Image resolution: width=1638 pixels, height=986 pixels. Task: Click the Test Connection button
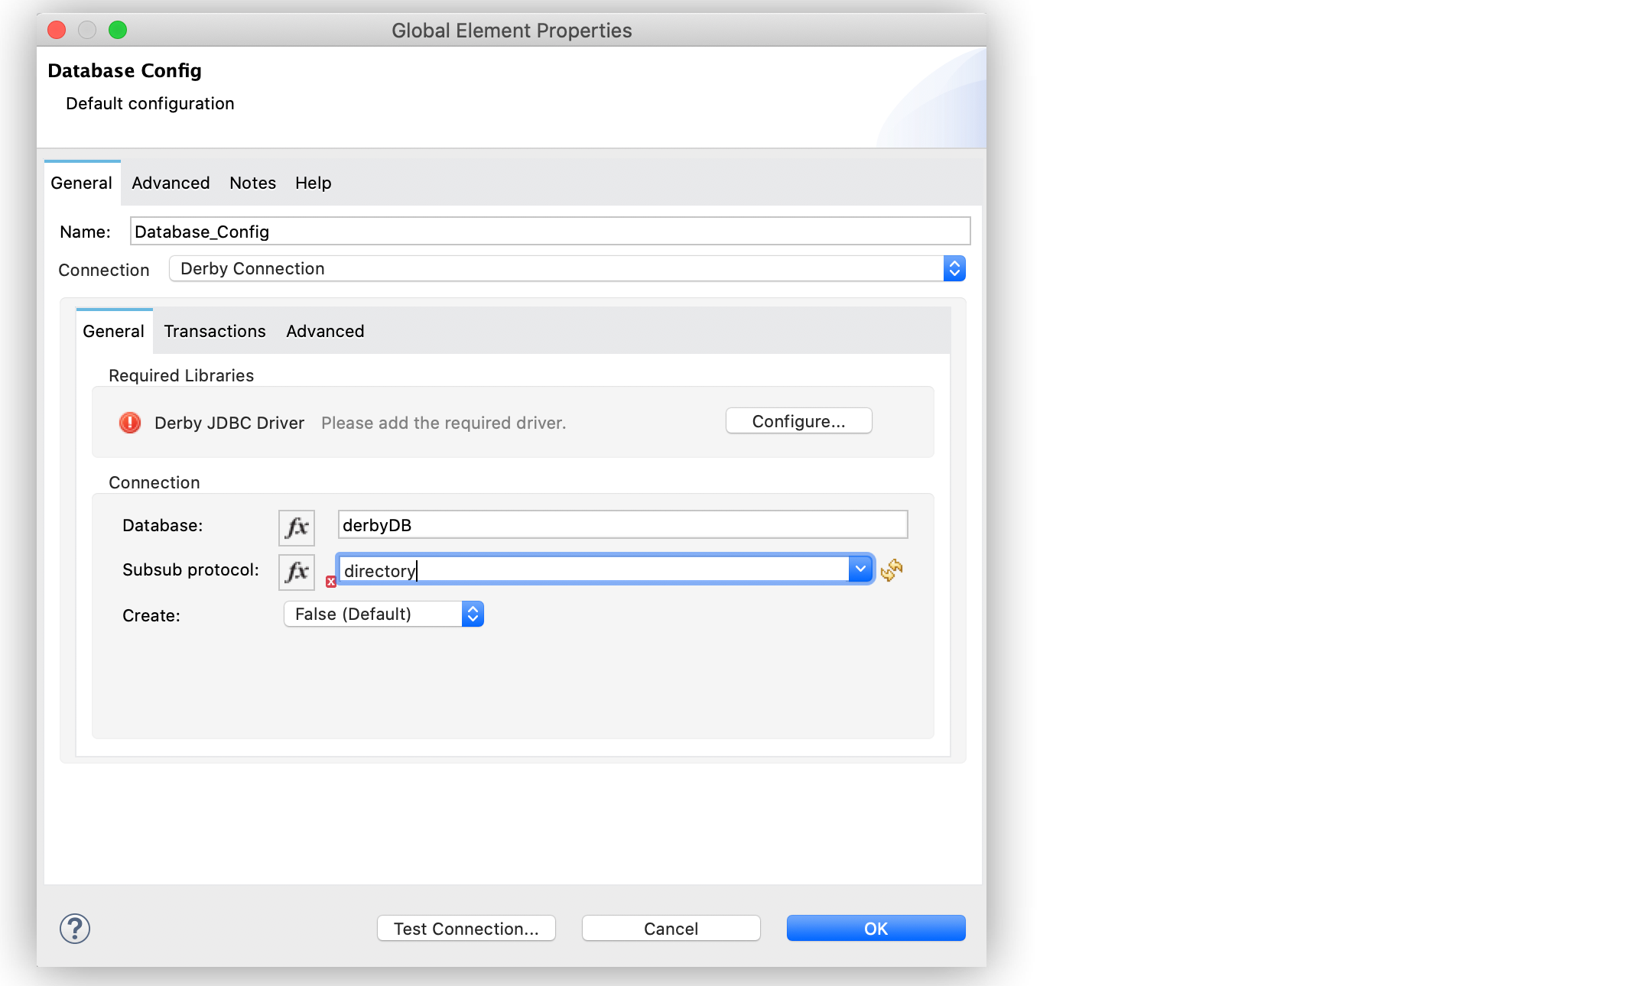pos(466,926)
